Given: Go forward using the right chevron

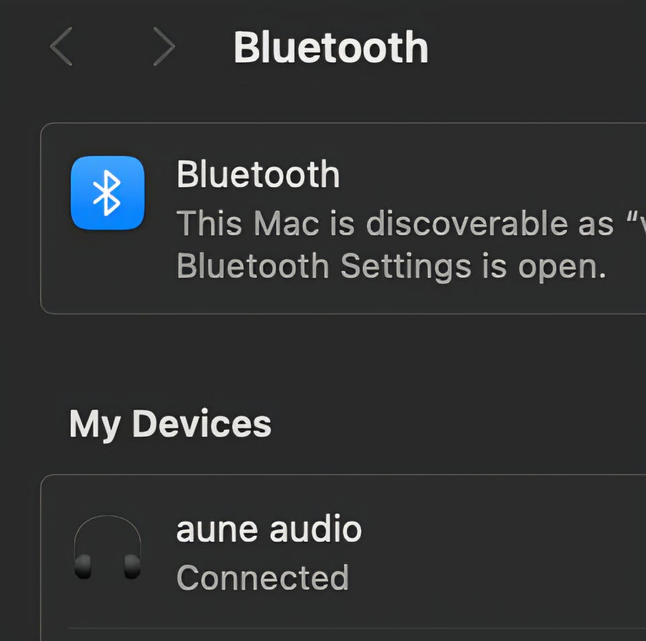Looking at the screenshot, I should coord(164,47).
